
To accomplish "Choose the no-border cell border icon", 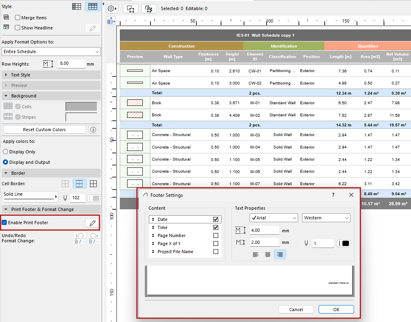I will [x=65, y=184].
